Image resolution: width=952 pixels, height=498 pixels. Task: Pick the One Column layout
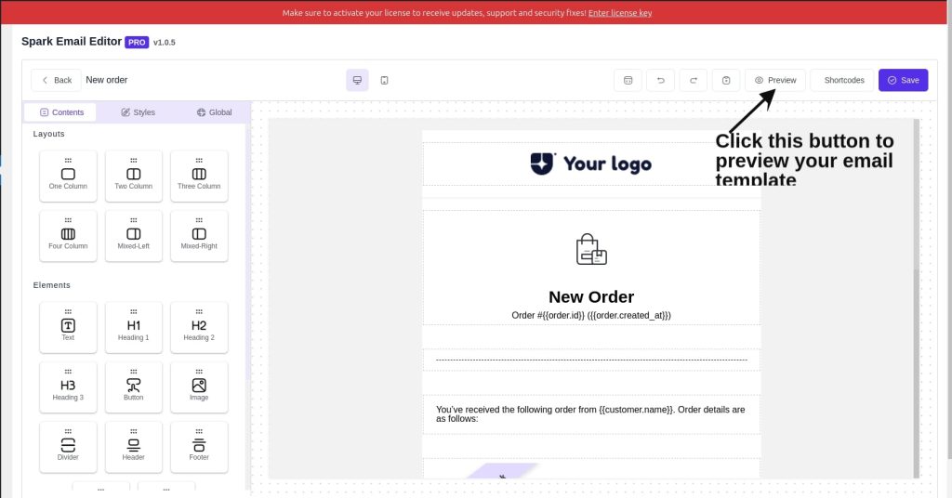coord(68,176)
